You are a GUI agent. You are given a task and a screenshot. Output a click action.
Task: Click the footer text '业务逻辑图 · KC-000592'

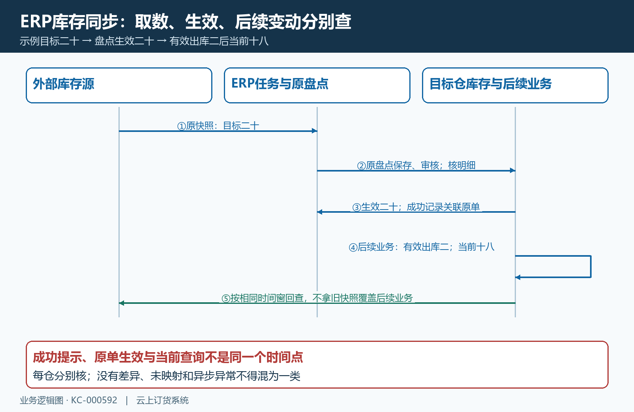point(69,400)
